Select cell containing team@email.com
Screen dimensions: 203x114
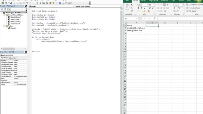coord(136,31)
